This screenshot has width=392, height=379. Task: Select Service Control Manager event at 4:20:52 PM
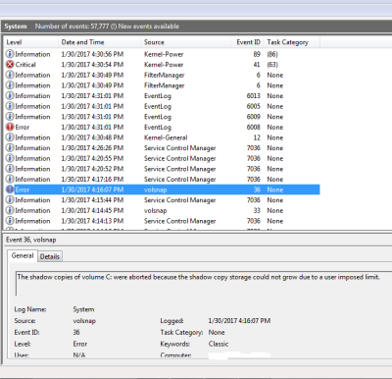[x=162, y=169]
